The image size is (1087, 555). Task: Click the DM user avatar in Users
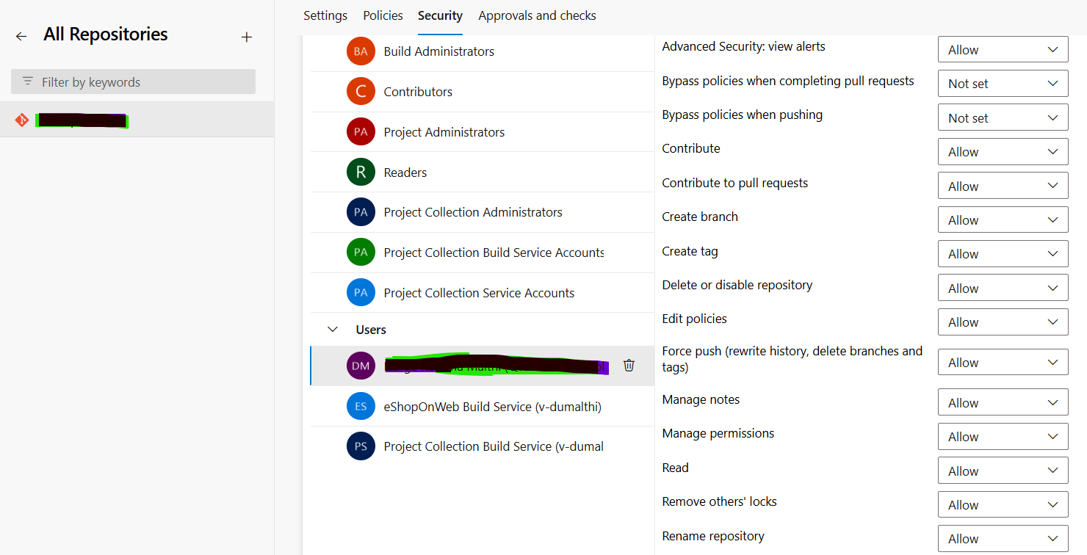tap(361, 365)
